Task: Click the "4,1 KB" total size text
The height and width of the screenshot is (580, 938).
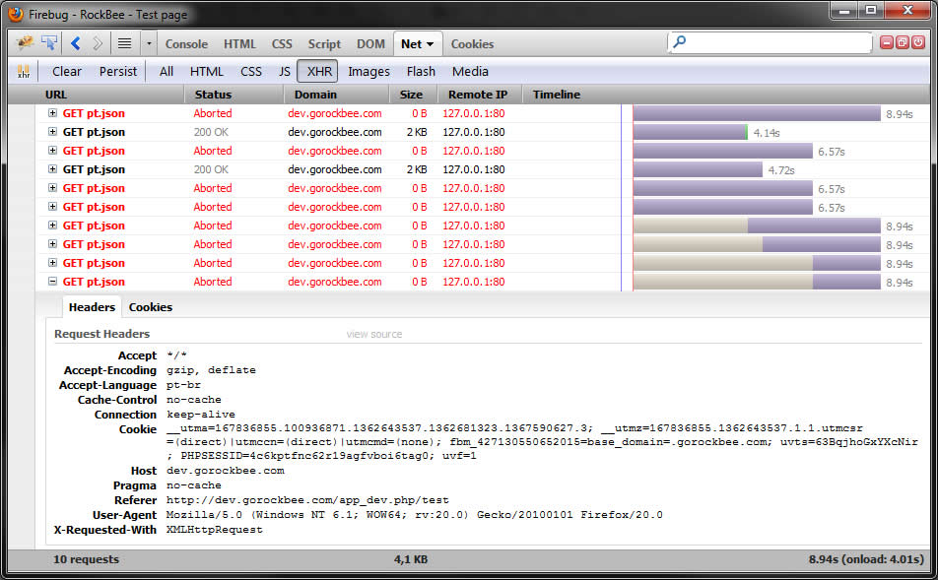Action: coord(410,559)
